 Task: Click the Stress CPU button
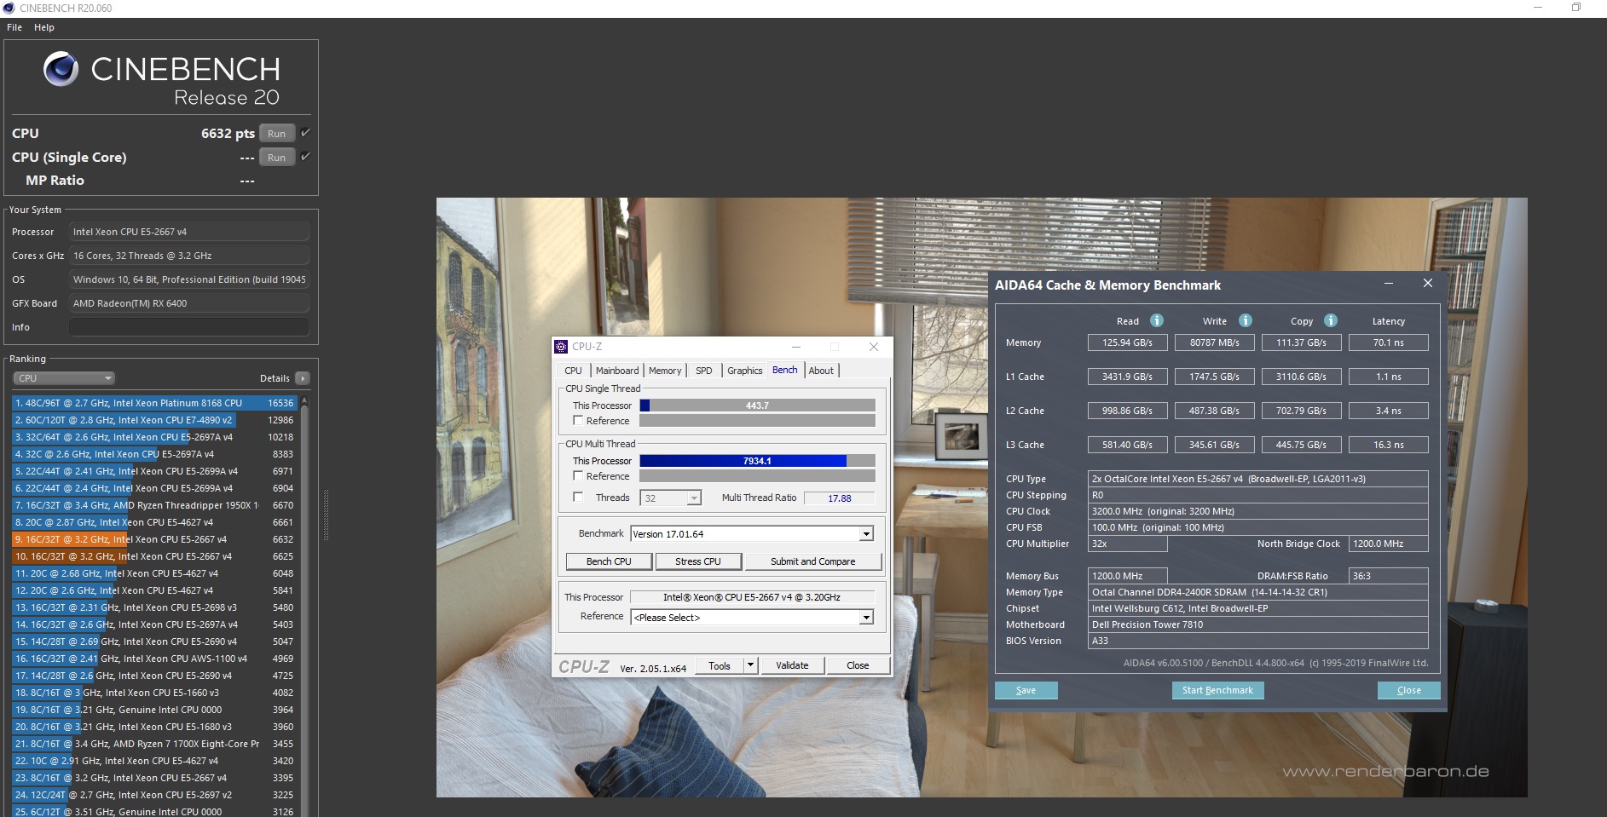click(x=698, y=561)
